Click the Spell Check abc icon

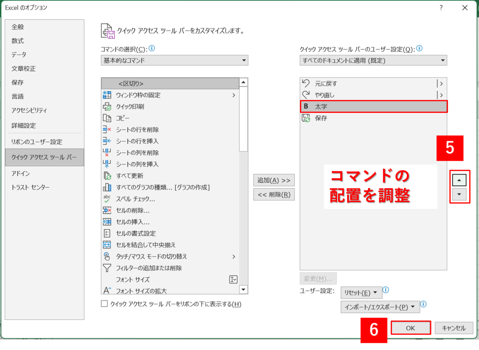pyautogui.click(x=107, y=199)
